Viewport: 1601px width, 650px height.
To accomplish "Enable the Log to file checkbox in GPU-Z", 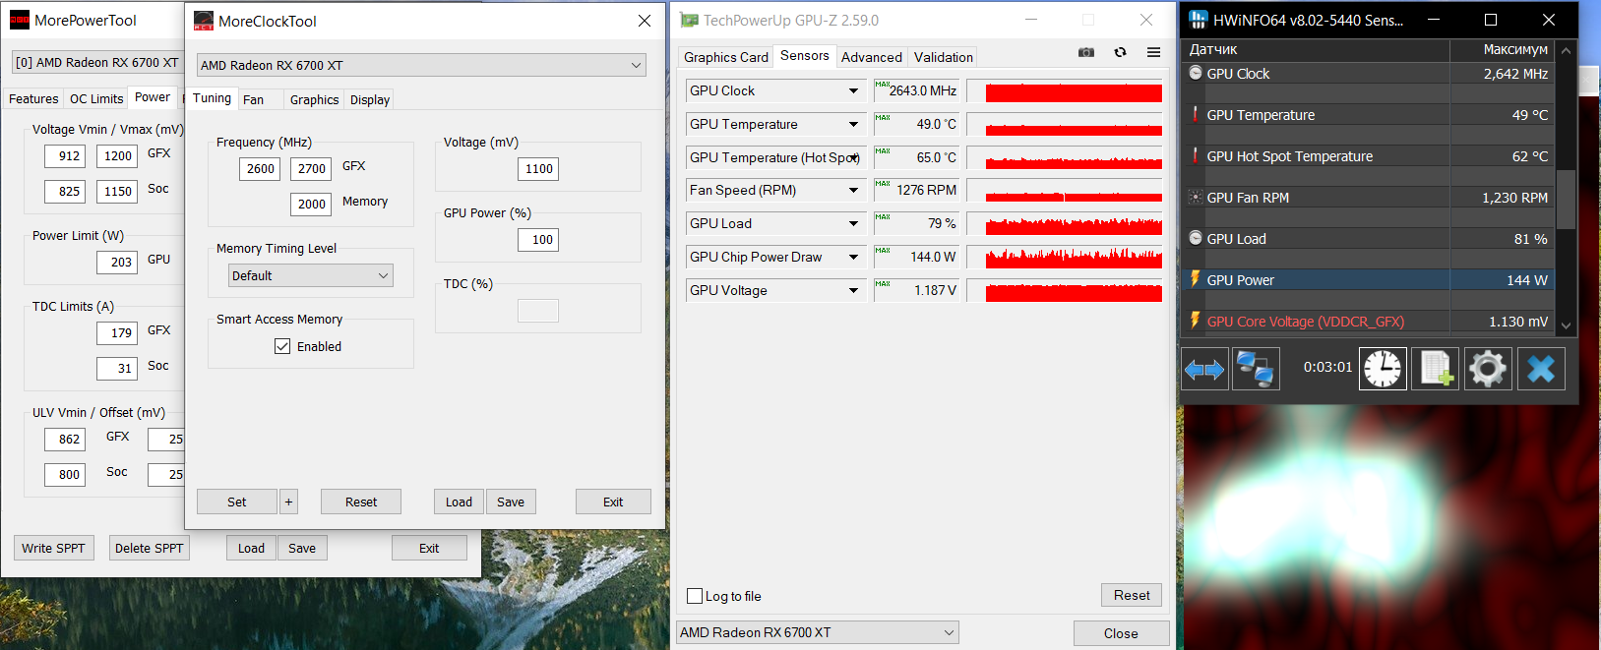I will coord(695,596).
